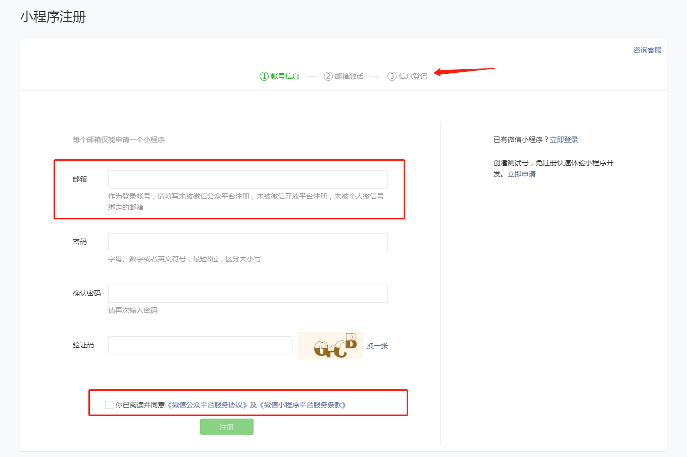Viewport: 687px width, 457px height.
Task: Open 《微信小程序平台服务条款》 link
Action: click(x=303, y=405)
